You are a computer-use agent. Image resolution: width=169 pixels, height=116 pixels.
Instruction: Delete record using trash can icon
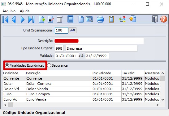point(60,19)
